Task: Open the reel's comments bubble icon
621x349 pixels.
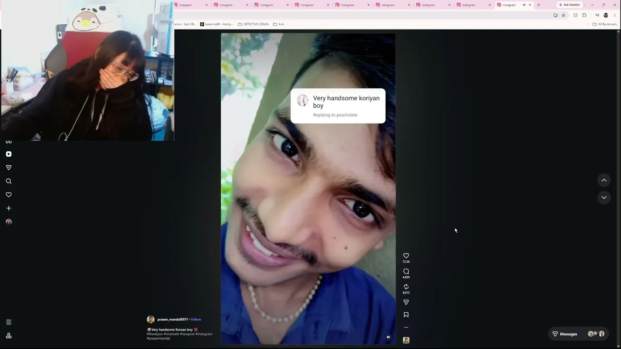Action: click(x=406, y=271)
